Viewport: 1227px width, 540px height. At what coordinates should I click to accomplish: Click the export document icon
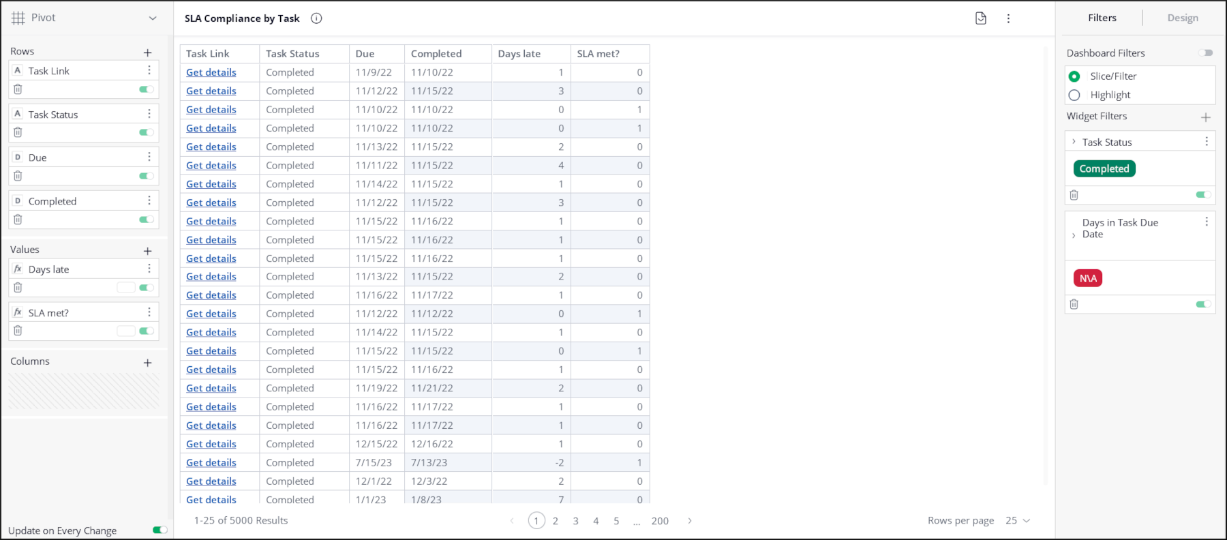[x=981, y=18]
